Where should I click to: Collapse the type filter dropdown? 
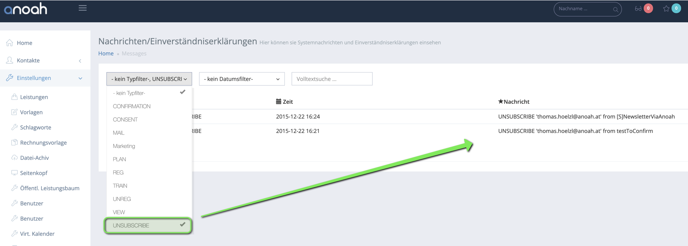point(149,79)
